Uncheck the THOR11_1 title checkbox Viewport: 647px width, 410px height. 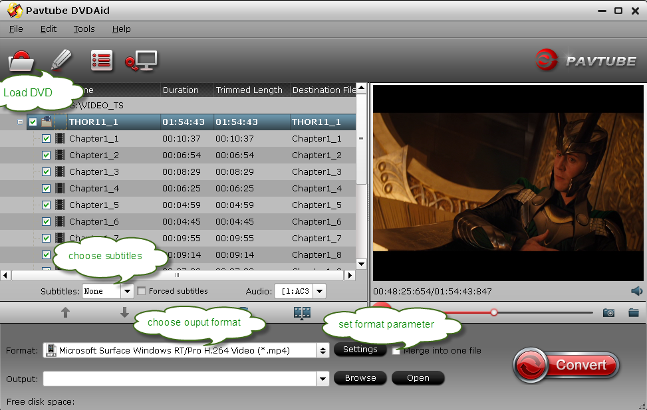click(33, 122)
